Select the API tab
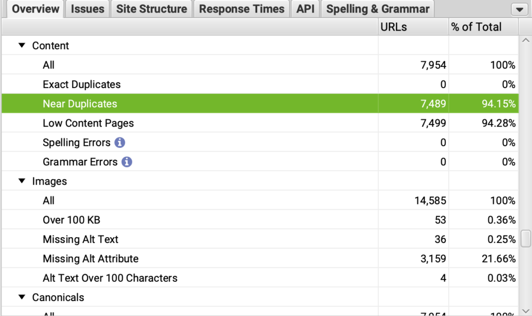532x316 pixels. pos(305,9)
